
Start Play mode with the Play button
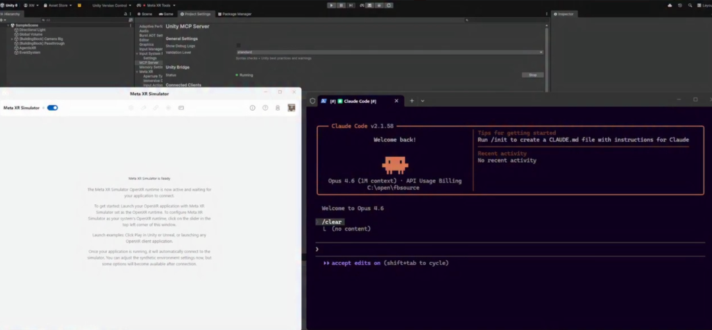click(x=332, y=5)
